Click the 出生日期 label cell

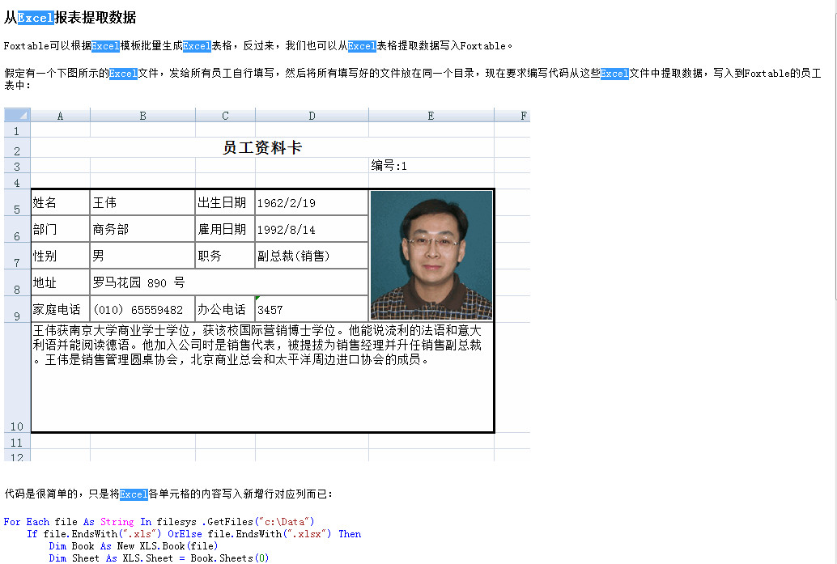(x=225, y=203)
